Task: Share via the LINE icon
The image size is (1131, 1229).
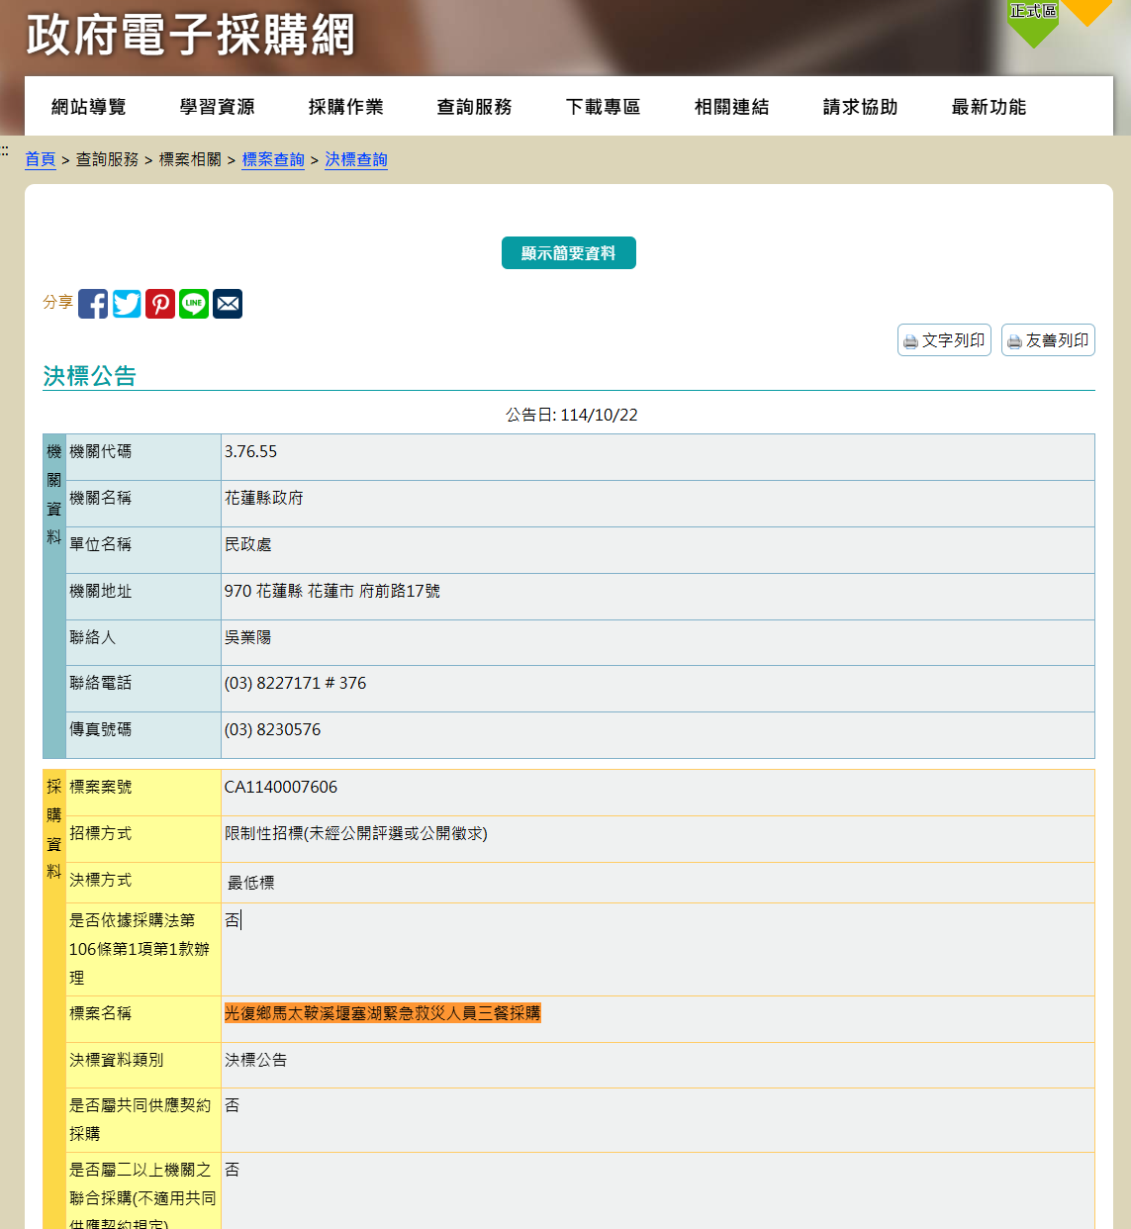Action: point(194,304)
